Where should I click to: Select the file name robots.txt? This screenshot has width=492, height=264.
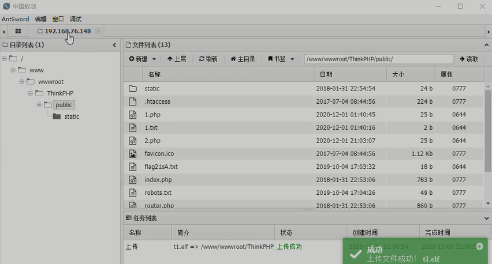158,193
